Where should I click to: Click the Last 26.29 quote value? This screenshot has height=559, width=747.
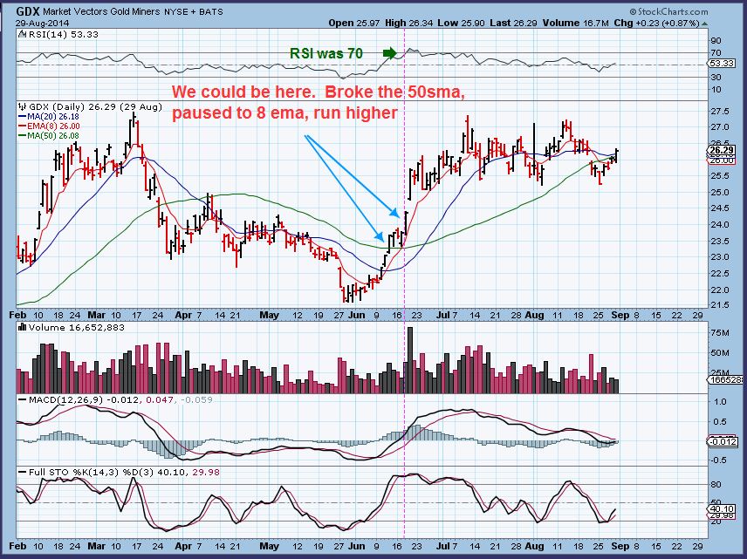(512, 23)
